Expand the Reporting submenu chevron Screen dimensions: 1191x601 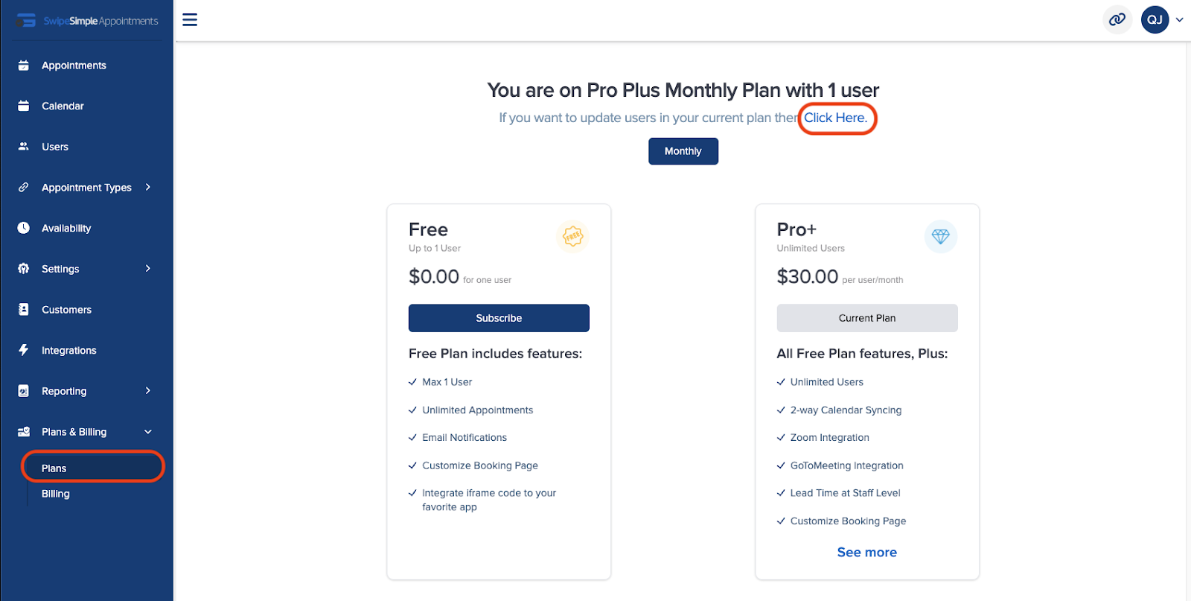coord(148,391)
